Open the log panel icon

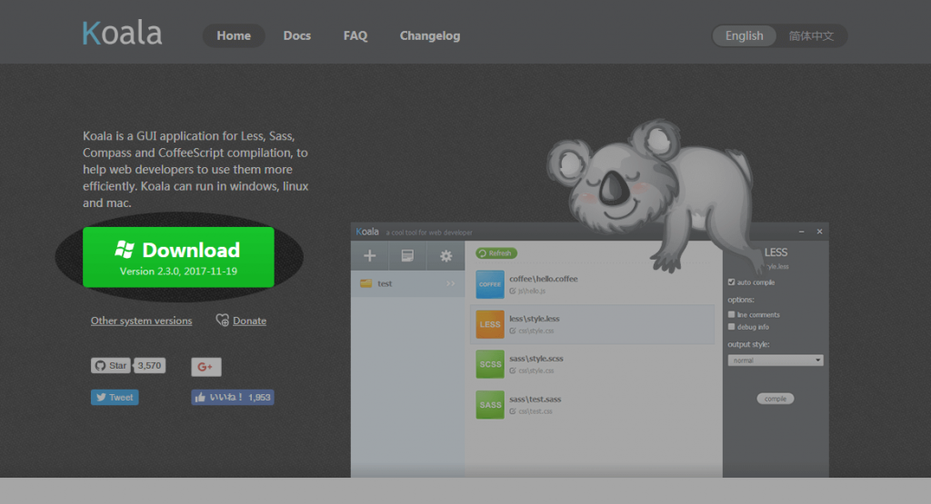(x=407, y=255)
